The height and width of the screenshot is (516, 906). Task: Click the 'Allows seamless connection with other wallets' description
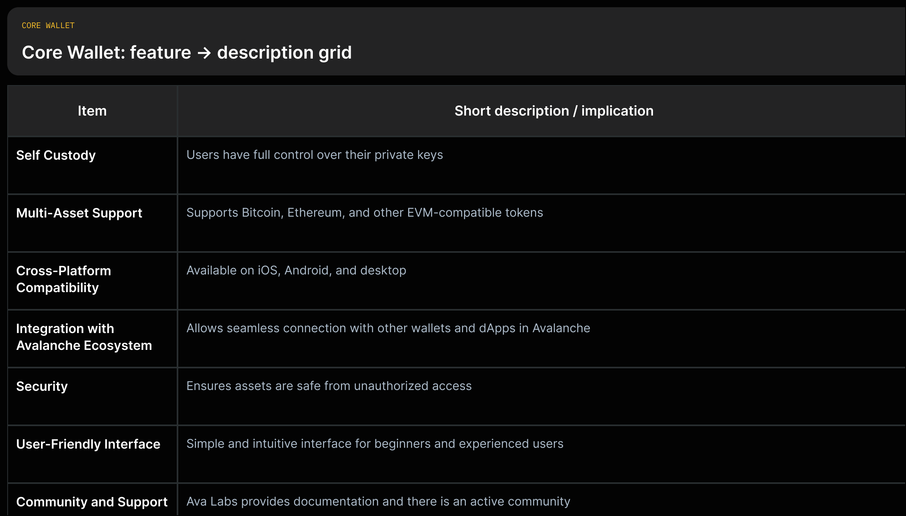(388, 328)
